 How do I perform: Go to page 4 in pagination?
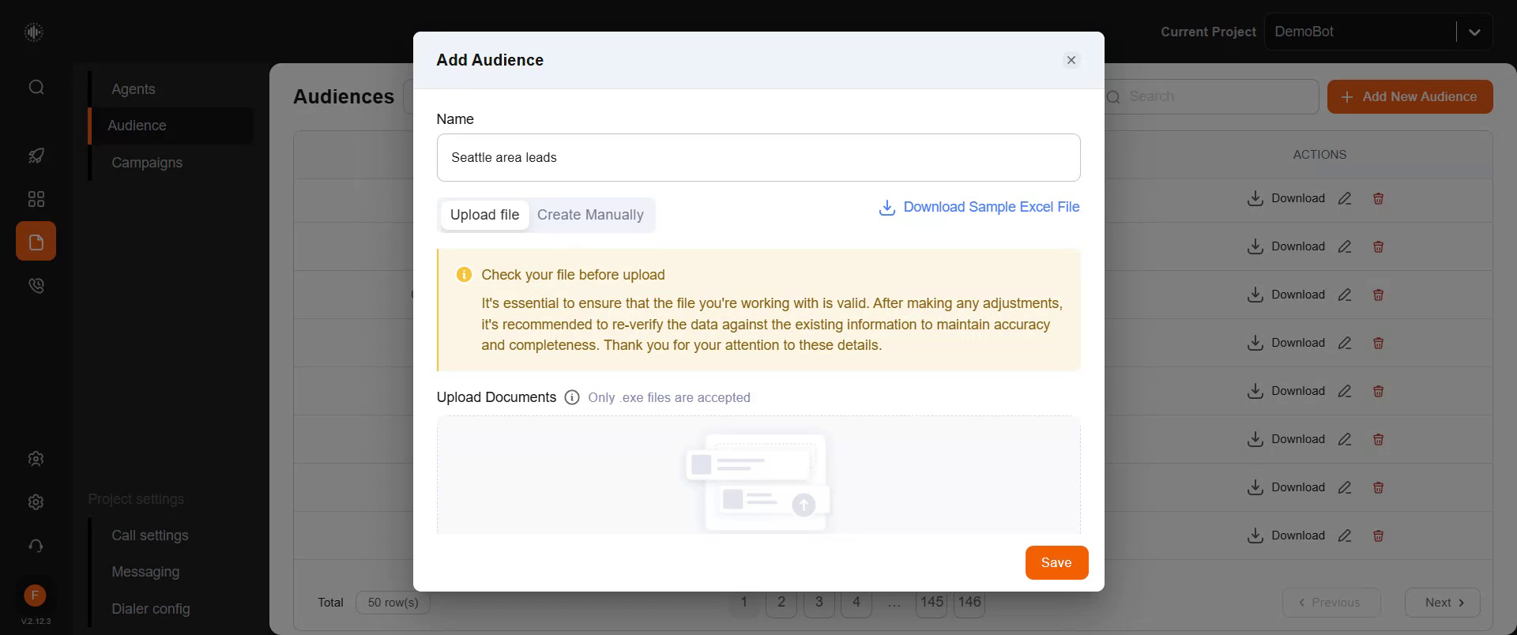coord(856,603)
